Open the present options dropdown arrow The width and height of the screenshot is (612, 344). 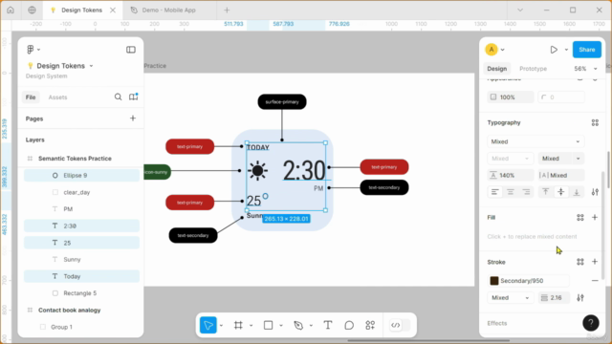[566, 50]
